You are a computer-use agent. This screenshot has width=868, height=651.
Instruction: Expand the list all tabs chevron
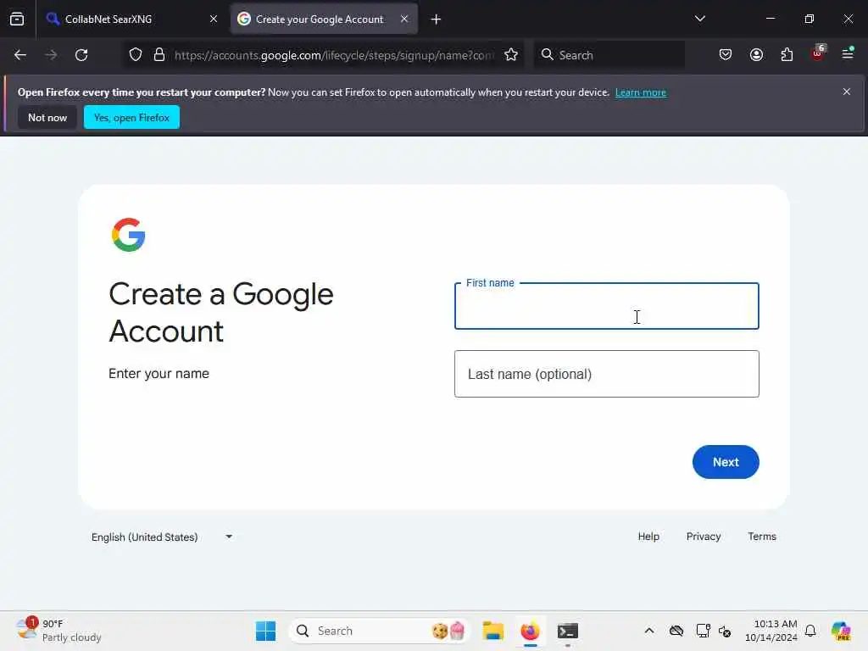coord(699,19)
